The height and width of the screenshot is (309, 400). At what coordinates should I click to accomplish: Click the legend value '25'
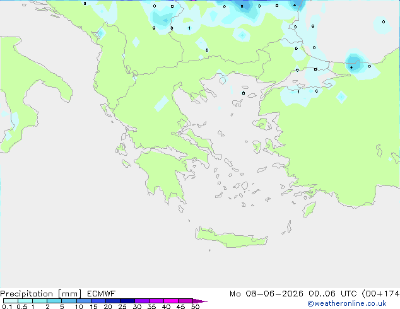(122, 306)
